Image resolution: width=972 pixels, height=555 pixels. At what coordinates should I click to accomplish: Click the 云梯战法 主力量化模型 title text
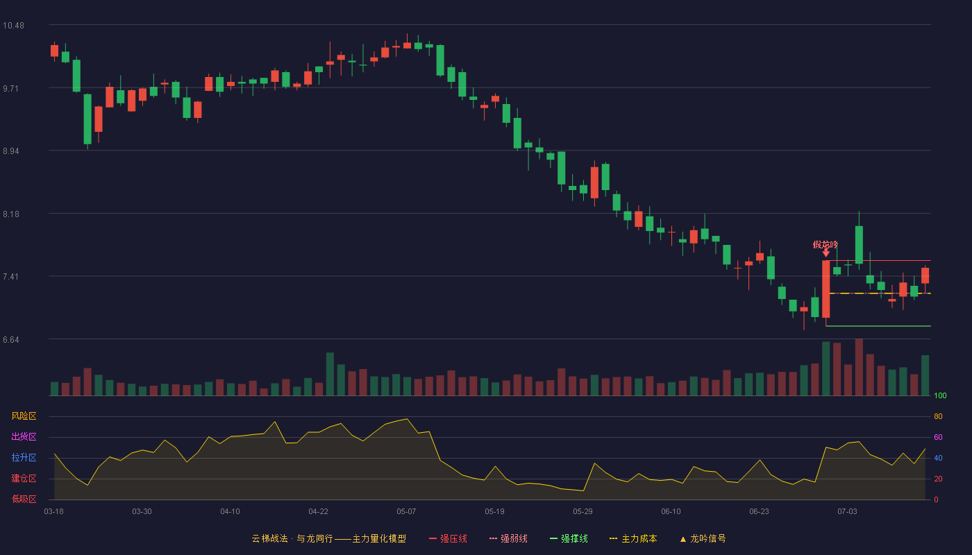point(328,538)
